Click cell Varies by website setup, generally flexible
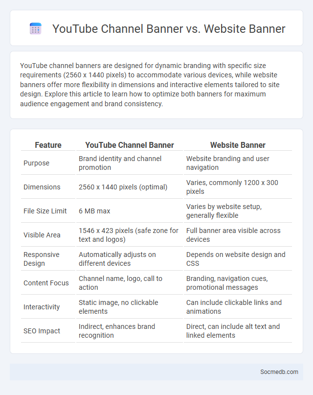Image resolution: width=313 pixels, height=395 pixels. click(x=238, y=211)
